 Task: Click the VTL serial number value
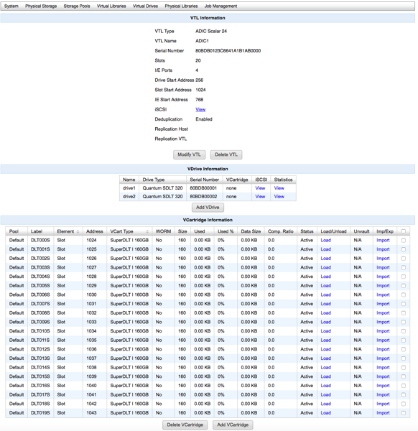(228, 50)
